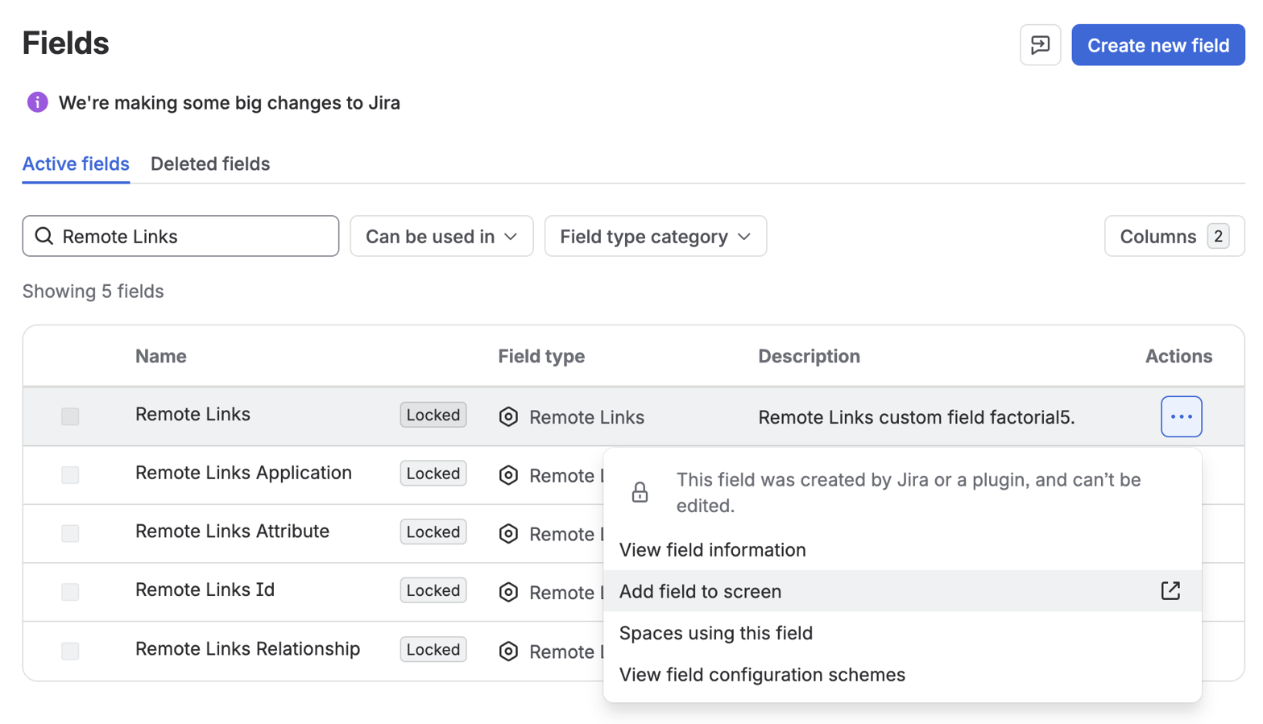Click the number 2 badge on Columns

click(1218, 236)
